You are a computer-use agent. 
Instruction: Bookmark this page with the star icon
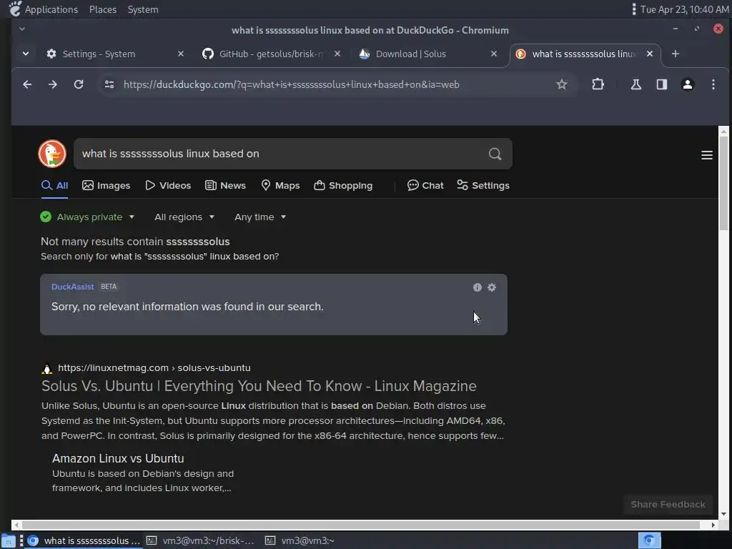pos(562,84)
